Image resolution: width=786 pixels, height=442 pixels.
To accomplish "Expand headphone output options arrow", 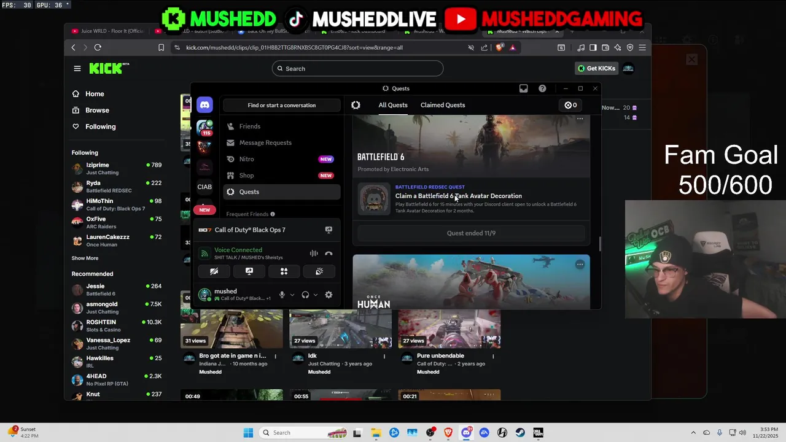I will (316, 295).
